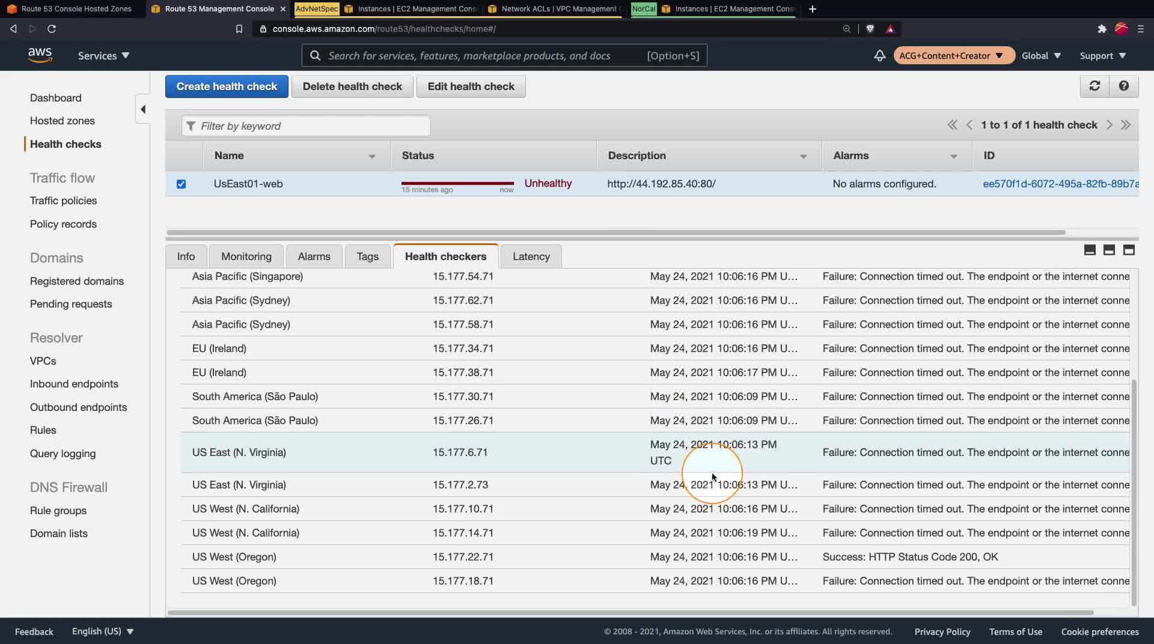This screenshot has height=644, width=1154.
Task: Open the health check ID link
Action: tap(1061, 184)
